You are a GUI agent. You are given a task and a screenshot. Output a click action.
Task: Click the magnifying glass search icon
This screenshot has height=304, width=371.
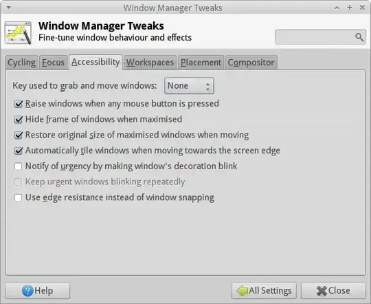point(359,37)
